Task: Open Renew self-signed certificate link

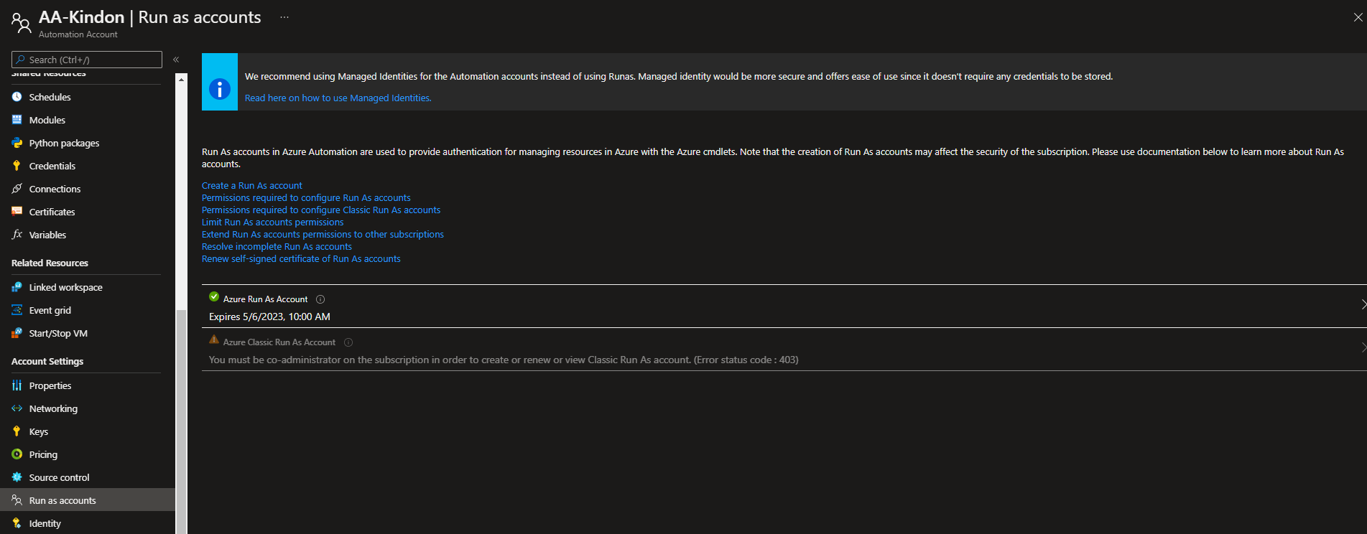Action: point(301,259)
